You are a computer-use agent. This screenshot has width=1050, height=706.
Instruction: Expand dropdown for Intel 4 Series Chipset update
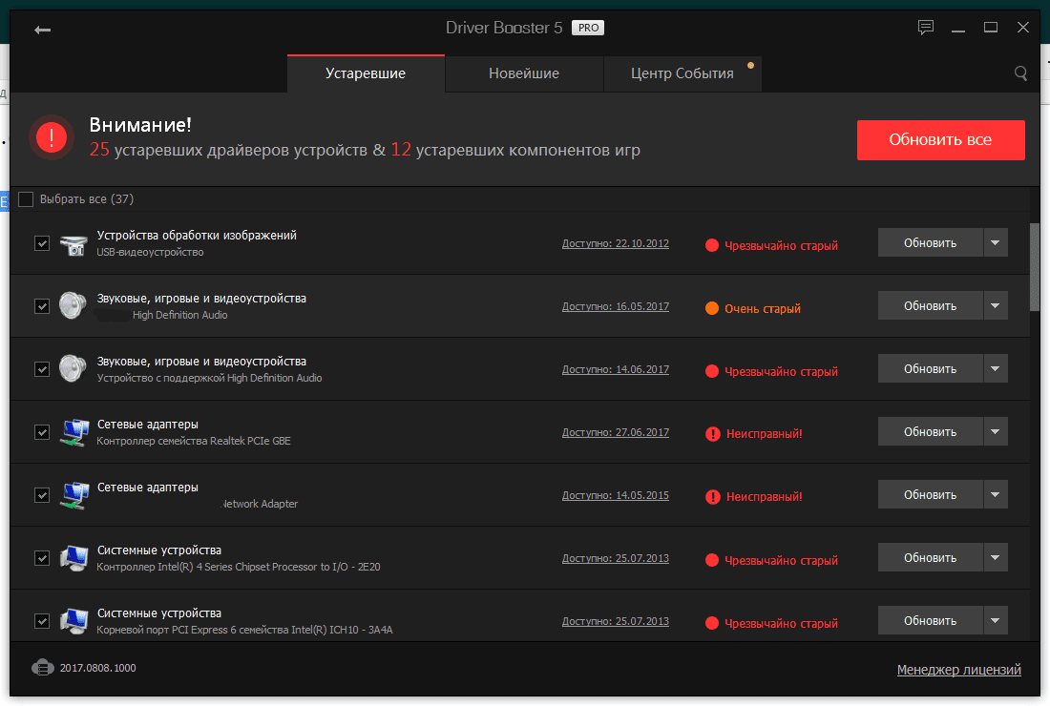tap(995, 558)
